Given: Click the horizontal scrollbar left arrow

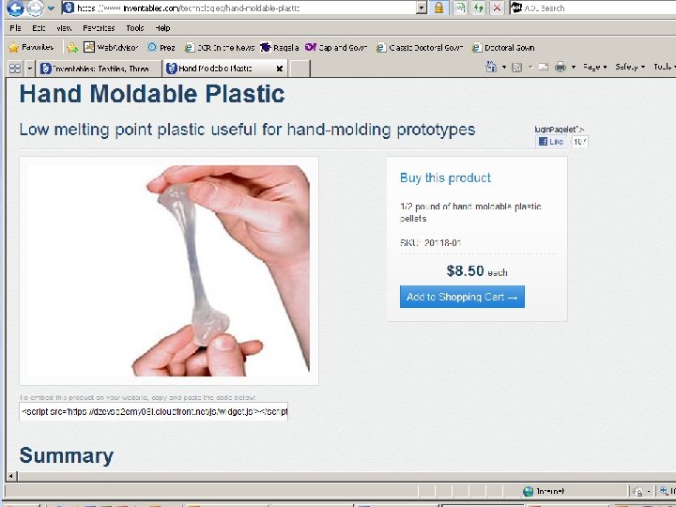Looking at the screenshot, I should (11, 476).
